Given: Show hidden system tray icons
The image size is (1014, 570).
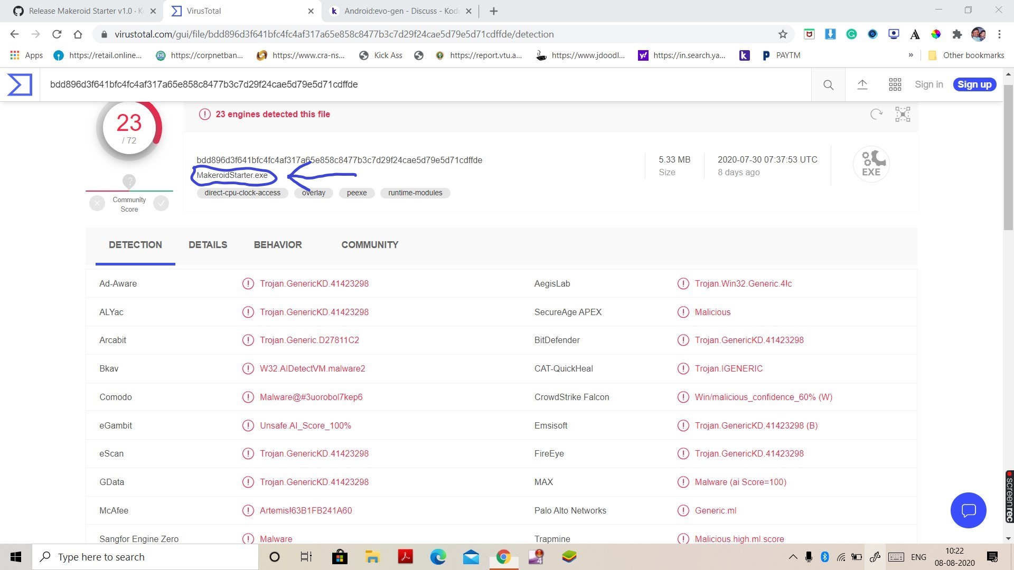Looking at the screenshot, I should [793, 557].
